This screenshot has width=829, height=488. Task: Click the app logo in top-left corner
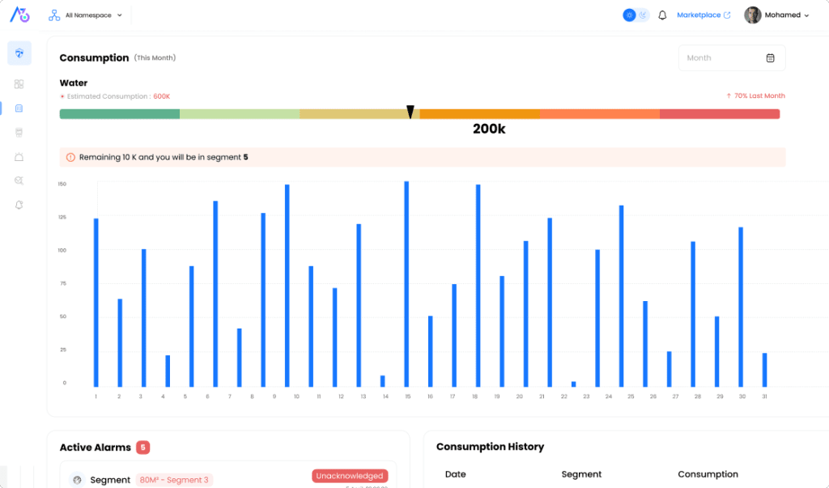tap(19, 15)
